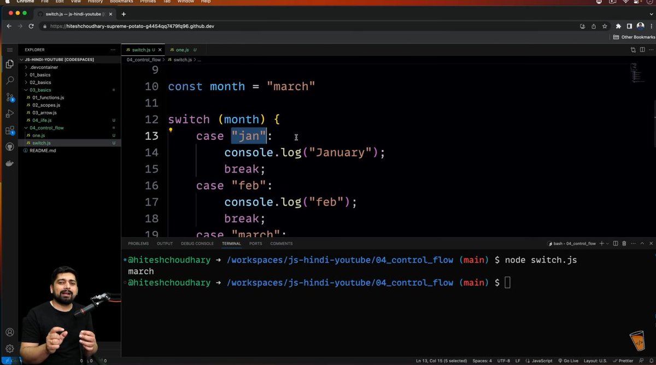Open terminal panel more actions ellipsis
656x365 pixels.
tap(632, 243)
